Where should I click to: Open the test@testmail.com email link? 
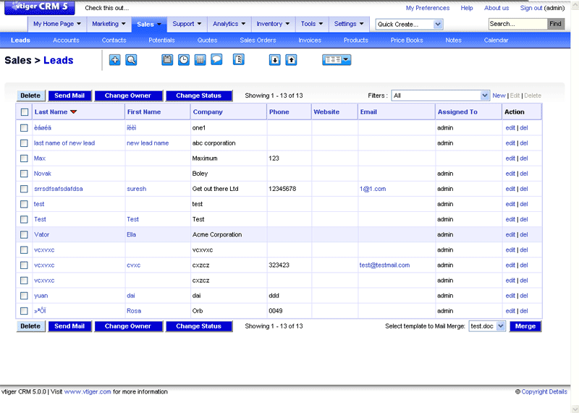(x=384, y=265)
